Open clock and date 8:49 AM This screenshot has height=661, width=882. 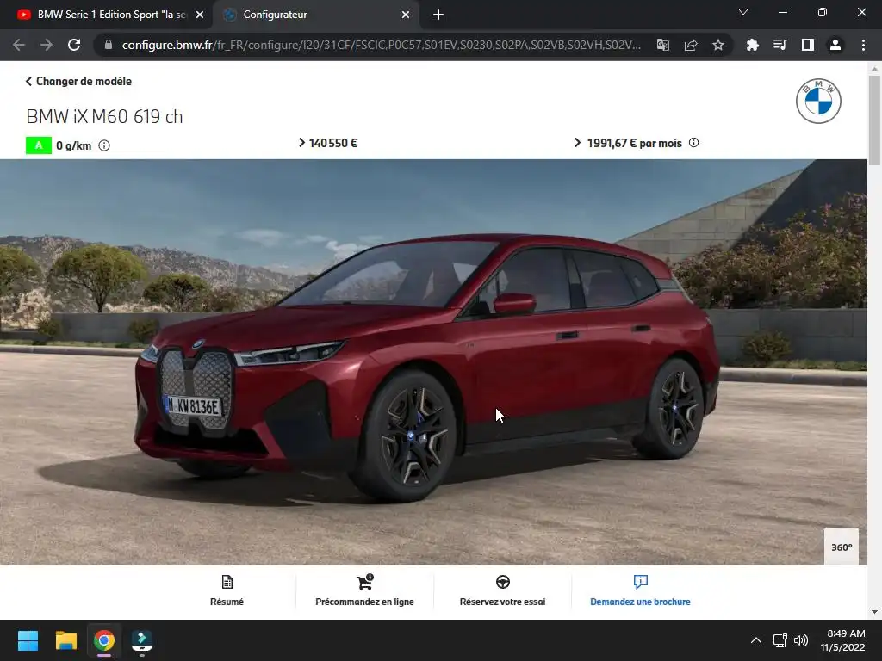tap(842, 640)
